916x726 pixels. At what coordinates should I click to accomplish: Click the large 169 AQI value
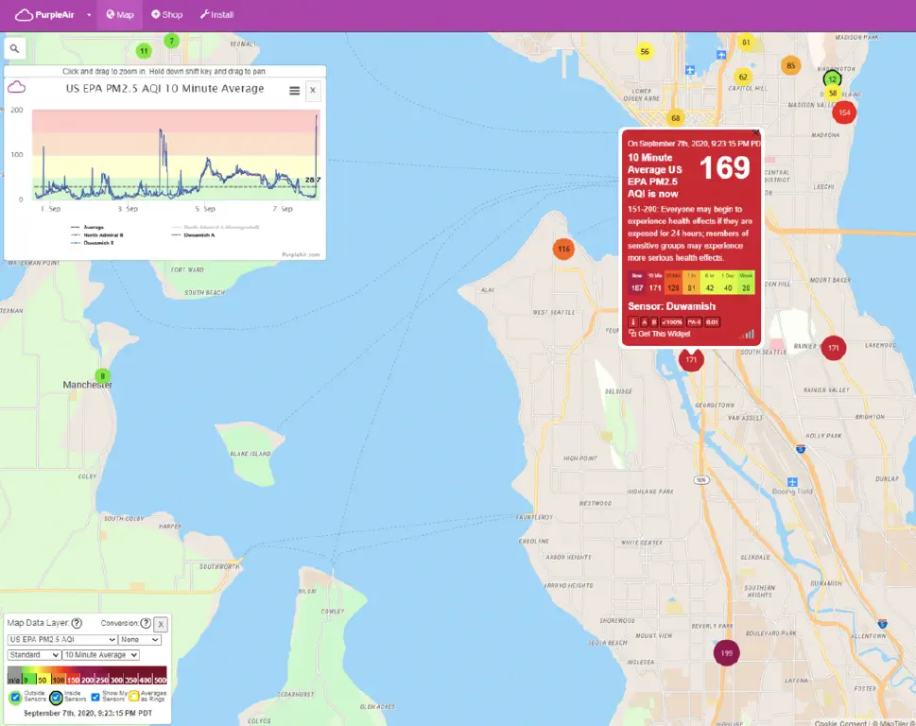[724, 168]
